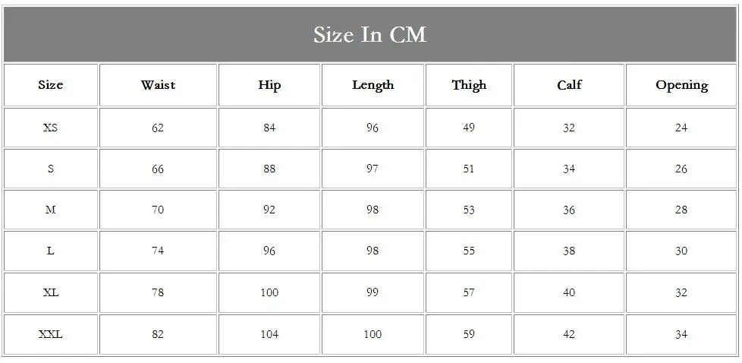Click calf value 40 for XL
Viewport: 742px width, 363px height.
[569, 292]
